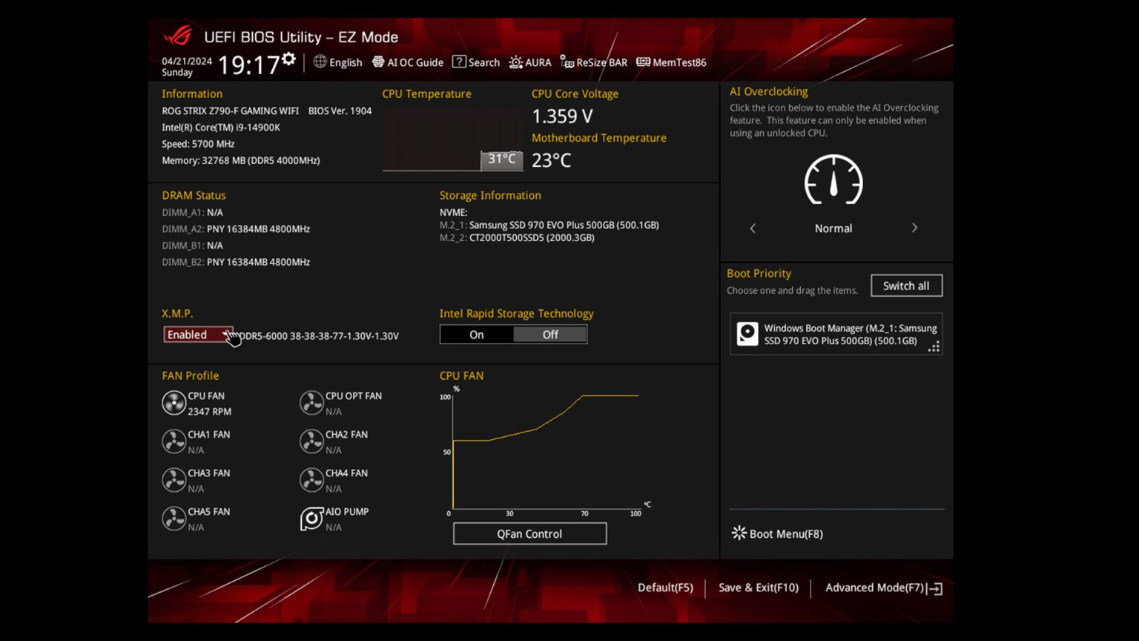1139x641 pixels.
Task: Click DIMM_A1 N/A row
Action: [192, 212]
